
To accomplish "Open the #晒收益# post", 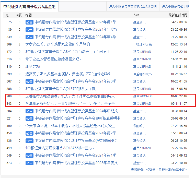I will click(33, 66).
